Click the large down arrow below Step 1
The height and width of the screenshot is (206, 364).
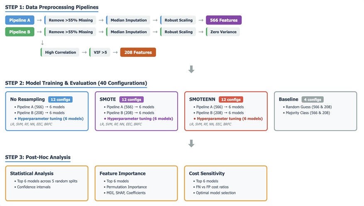click(191, 69)
